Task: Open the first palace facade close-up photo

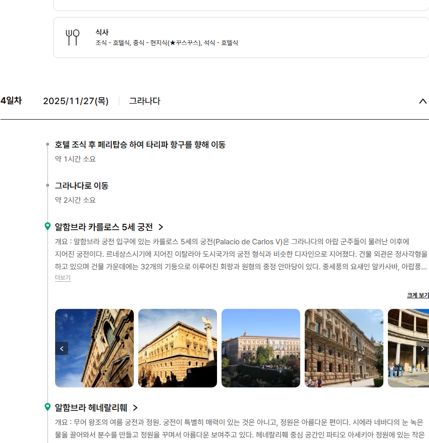Action: coord(94,348)
